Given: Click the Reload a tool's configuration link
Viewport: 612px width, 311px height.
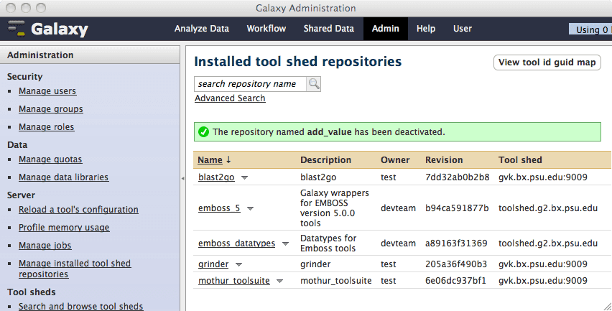Looking at the screenshot, I should (78, 210).
